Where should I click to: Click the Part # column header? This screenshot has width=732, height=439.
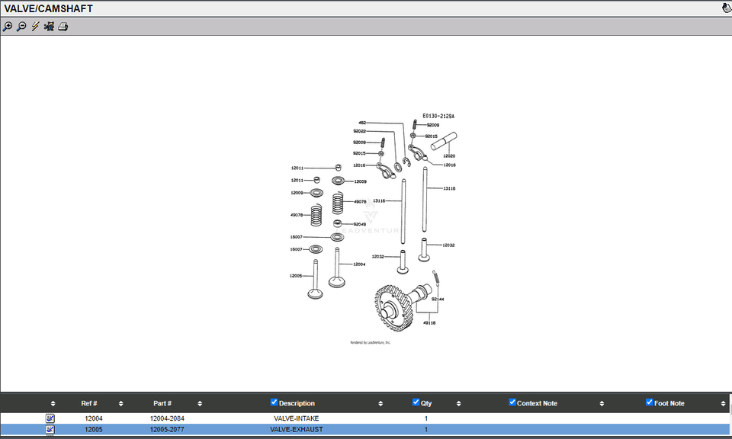pos(162,403)
